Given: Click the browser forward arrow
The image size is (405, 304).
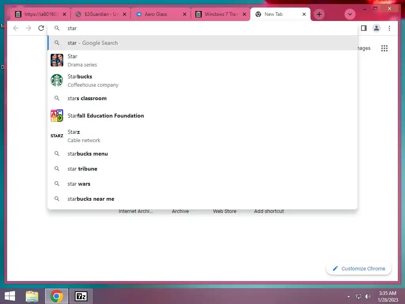Looking at the screenshot, I should pos(28,28).
